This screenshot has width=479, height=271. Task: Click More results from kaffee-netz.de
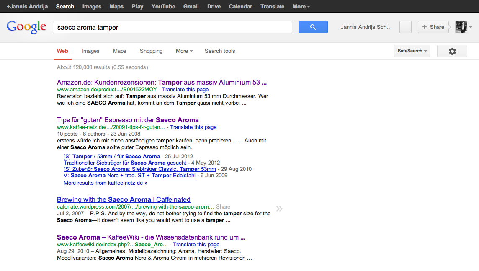(106, 183)
